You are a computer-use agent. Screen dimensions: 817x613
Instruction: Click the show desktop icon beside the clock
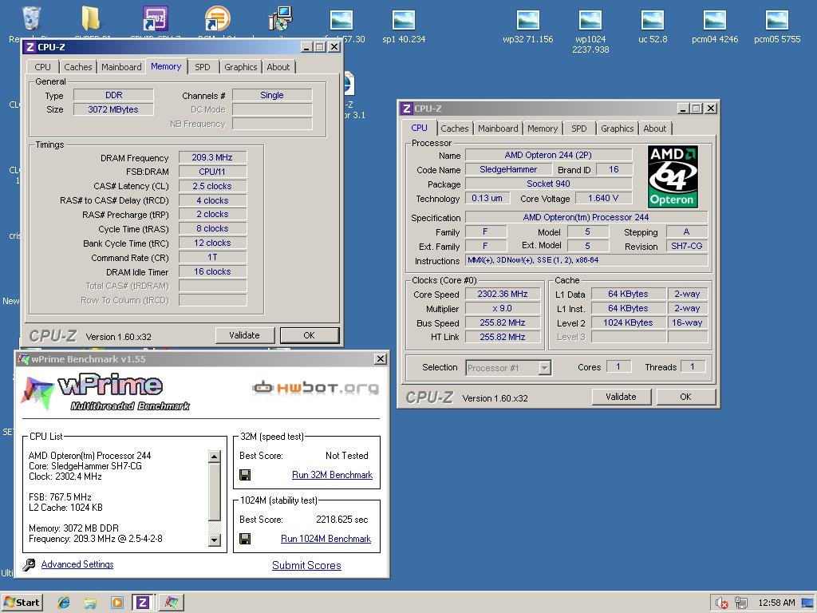(x=807, y=603)
